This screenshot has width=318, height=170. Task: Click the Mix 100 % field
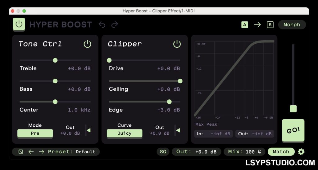244,152
